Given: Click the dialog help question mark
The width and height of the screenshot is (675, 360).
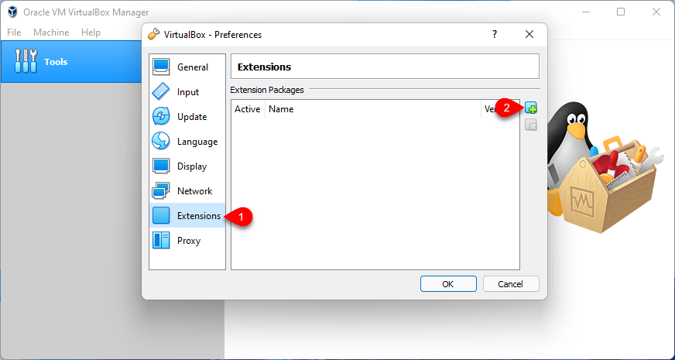Looking at the screenshot, I should [495, 34].
